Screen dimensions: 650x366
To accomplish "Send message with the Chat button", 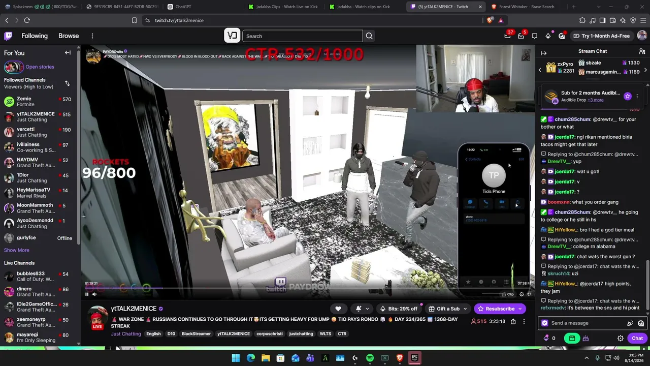I will (637, 339).
